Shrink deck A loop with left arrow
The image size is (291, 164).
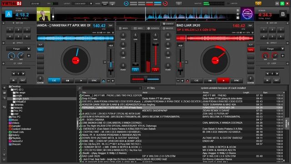(x=14, y=74)
